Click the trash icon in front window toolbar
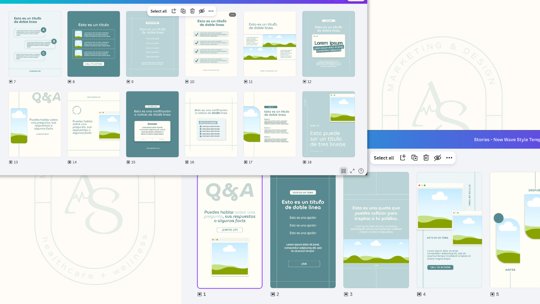Viewport: 540px width, 304px height. tap(192, 11)
